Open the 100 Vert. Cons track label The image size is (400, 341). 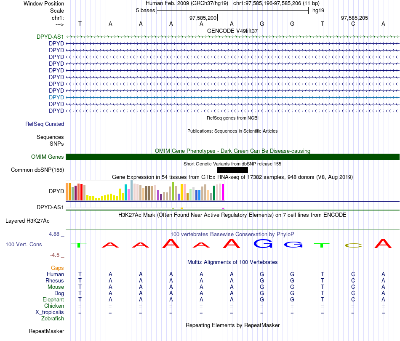point(24,244)
